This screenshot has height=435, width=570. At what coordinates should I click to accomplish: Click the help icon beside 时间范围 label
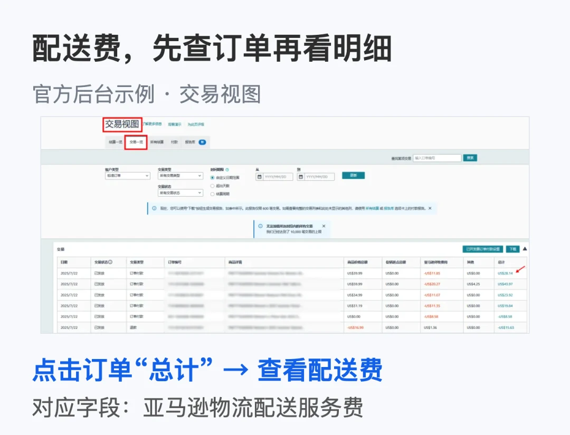227,170
